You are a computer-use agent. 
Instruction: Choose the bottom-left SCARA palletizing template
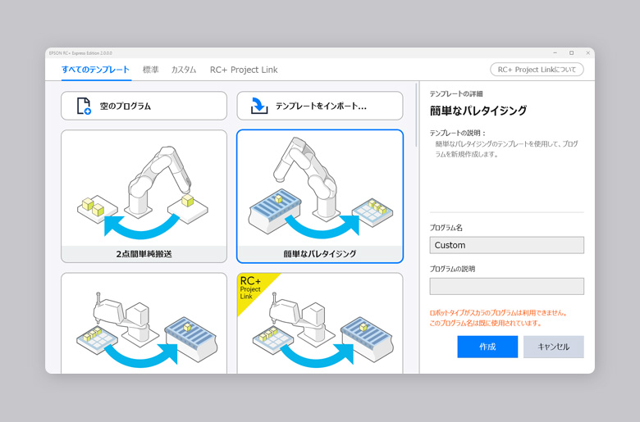point(144,324)
